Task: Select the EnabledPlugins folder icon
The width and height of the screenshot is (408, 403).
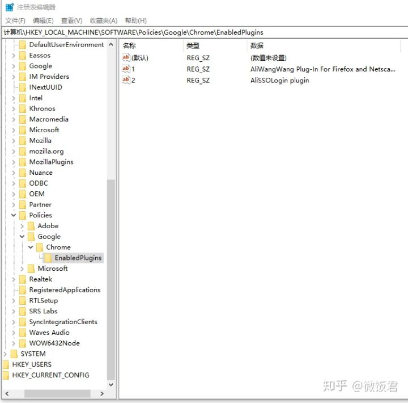Action: [48, 258]
